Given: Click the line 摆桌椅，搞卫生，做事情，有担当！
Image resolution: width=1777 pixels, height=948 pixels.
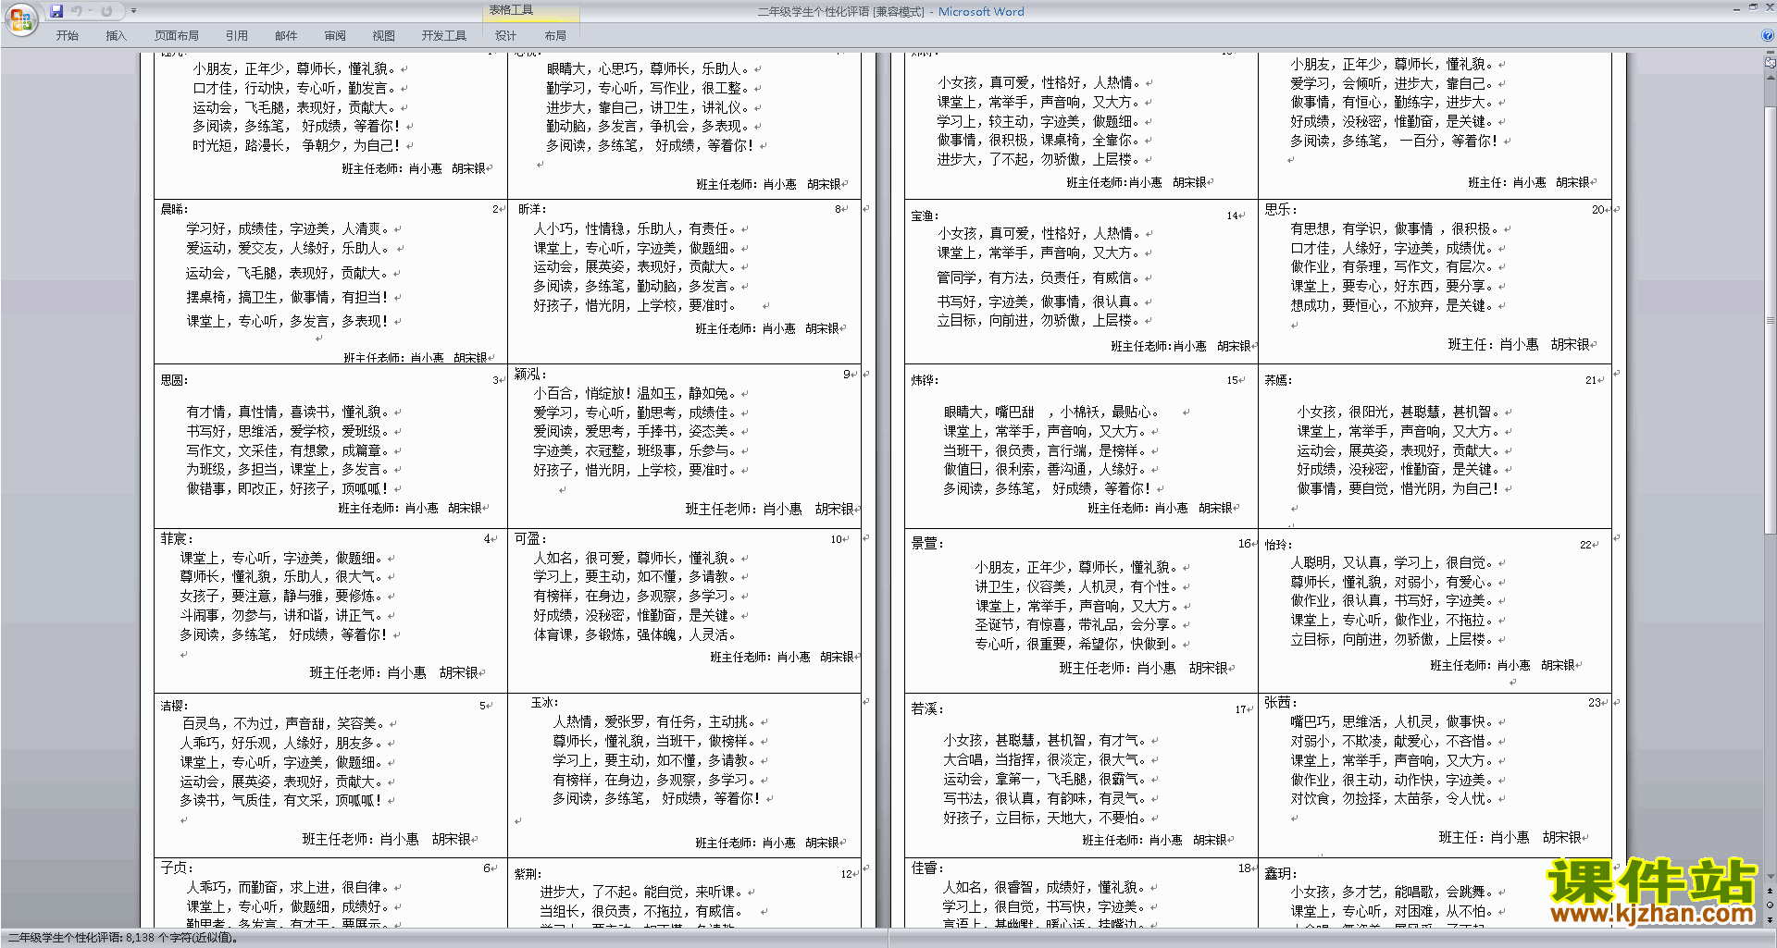Looking at the screenshot, I should pyautogui.click(x=288, y=297).
